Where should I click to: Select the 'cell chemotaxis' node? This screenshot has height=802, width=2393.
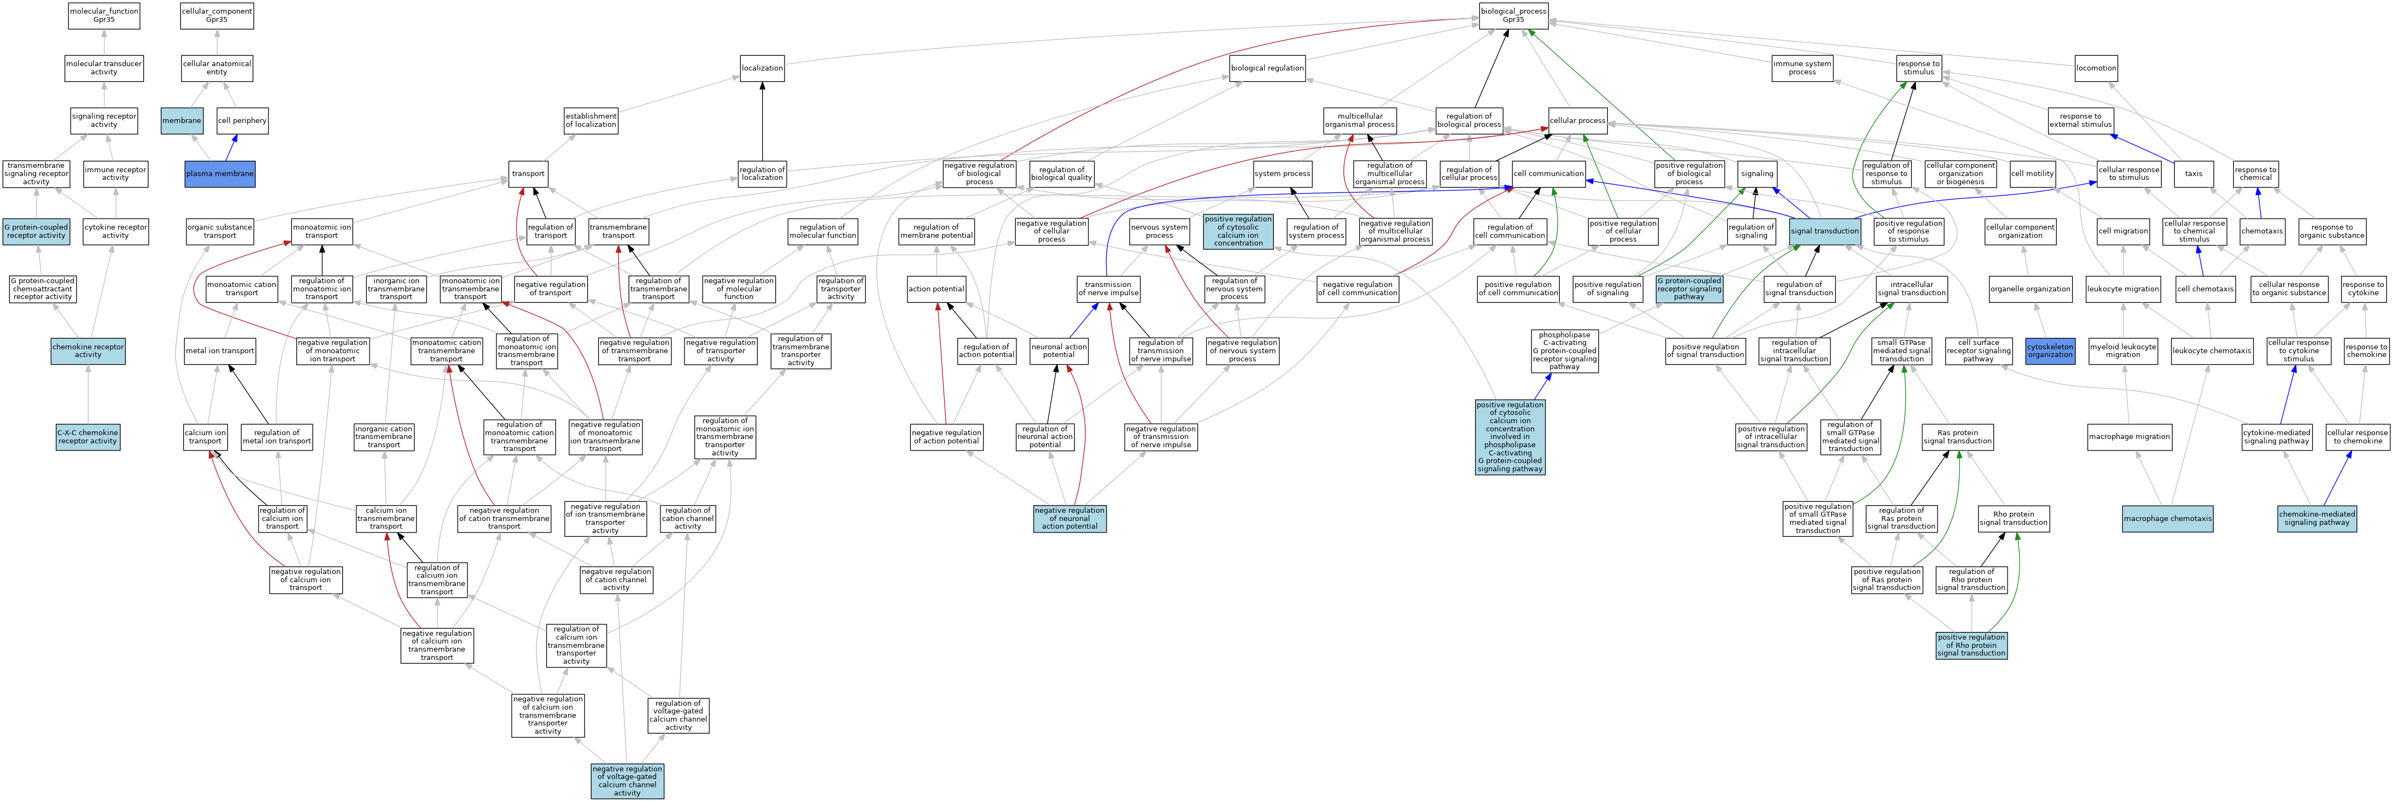tap(2205, 289)
